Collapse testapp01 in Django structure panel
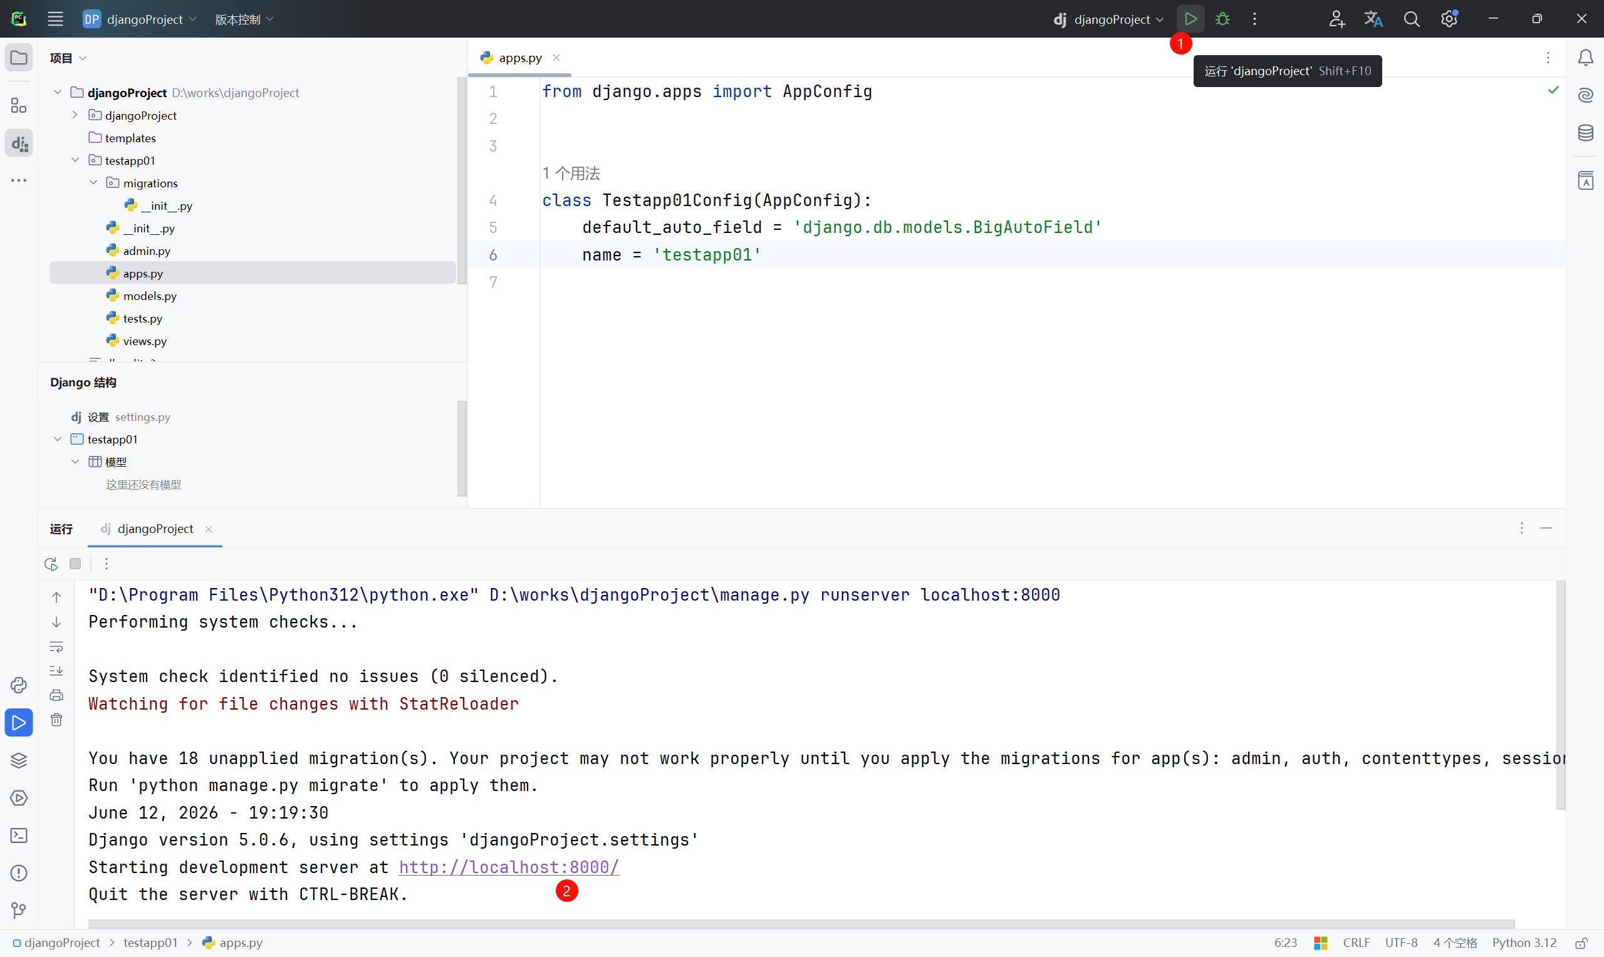 pyautogui.click(x=58, y=439)
